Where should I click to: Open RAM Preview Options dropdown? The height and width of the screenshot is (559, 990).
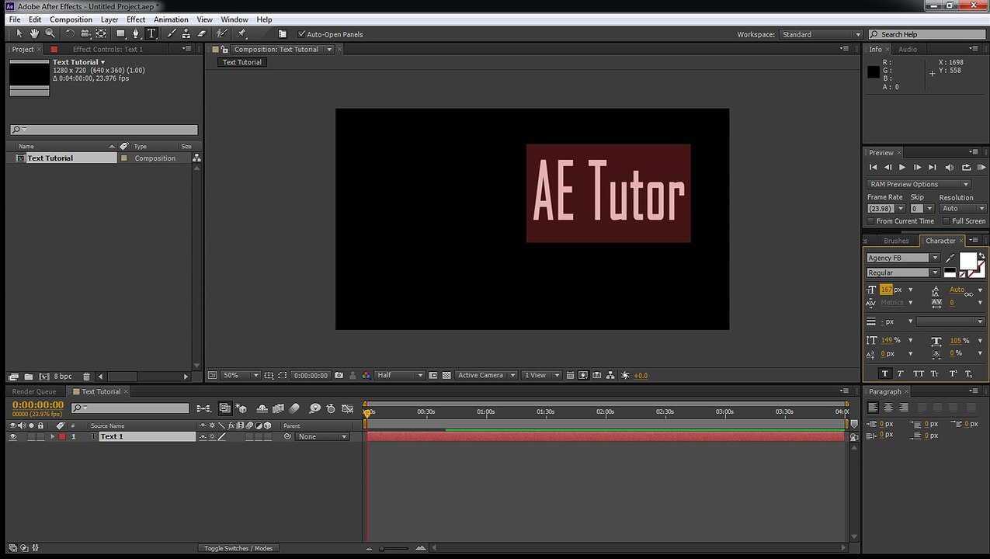(919, 184)
